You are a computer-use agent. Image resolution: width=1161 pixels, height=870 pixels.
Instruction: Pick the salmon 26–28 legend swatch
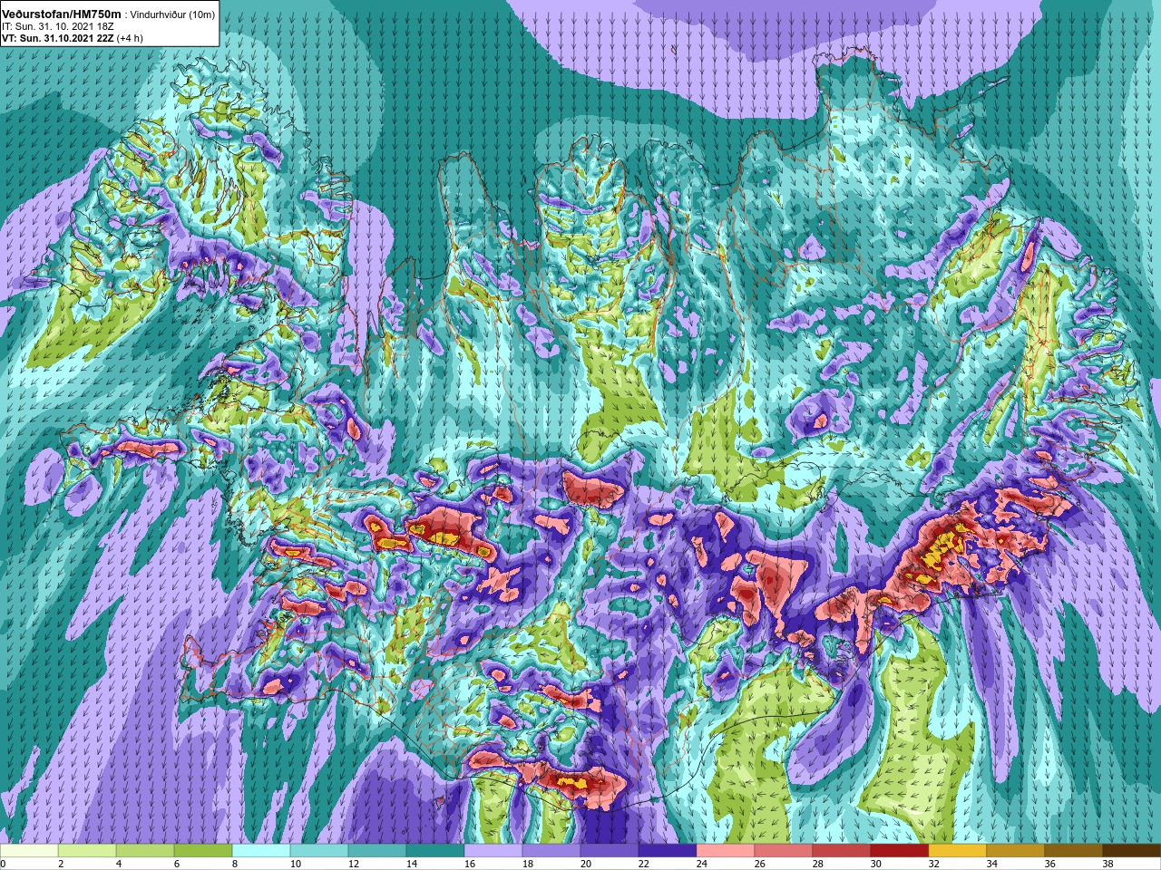pos(784,851)
